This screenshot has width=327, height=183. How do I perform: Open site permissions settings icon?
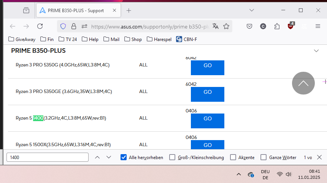(84, 26)
